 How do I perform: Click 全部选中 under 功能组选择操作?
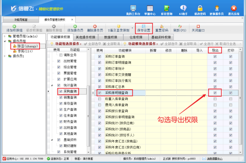(x=92, y=44)
